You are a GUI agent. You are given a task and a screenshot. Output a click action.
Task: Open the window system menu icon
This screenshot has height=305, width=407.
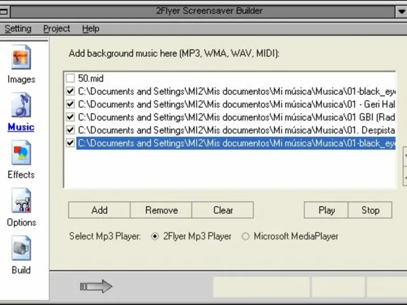point(4,11)
